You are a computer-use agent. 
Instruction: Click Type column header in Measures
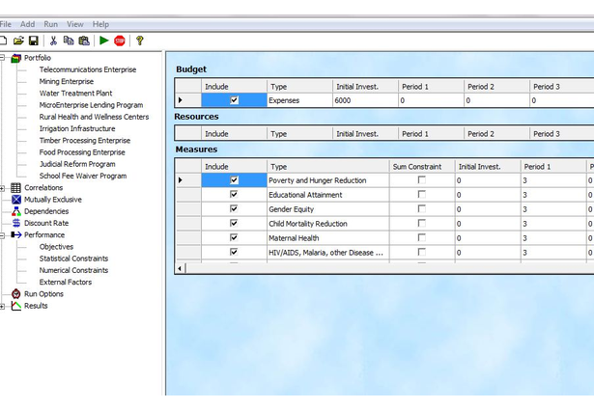pyautogui.click(x=328, y=167)
